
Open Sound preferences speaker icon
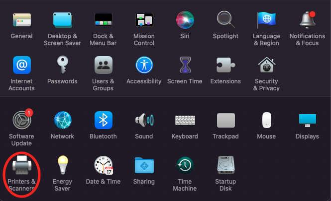point(144,120)
